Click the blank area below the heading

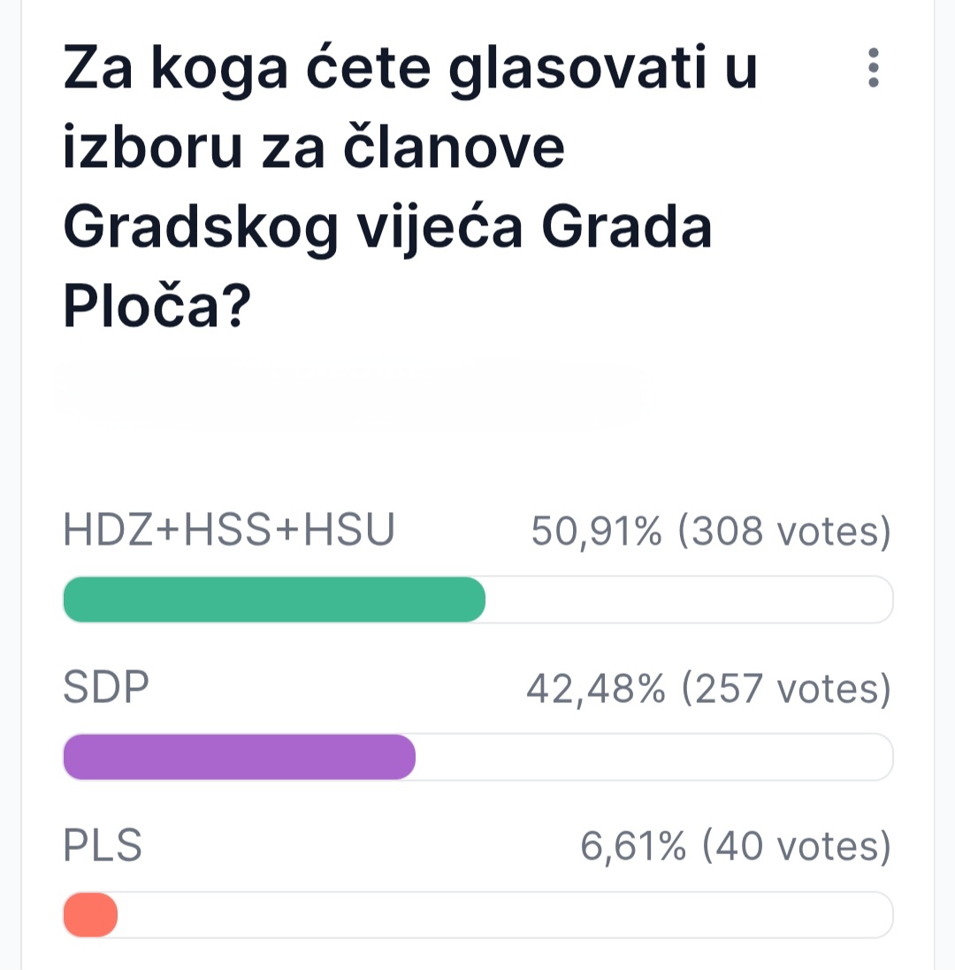[477, 421]
